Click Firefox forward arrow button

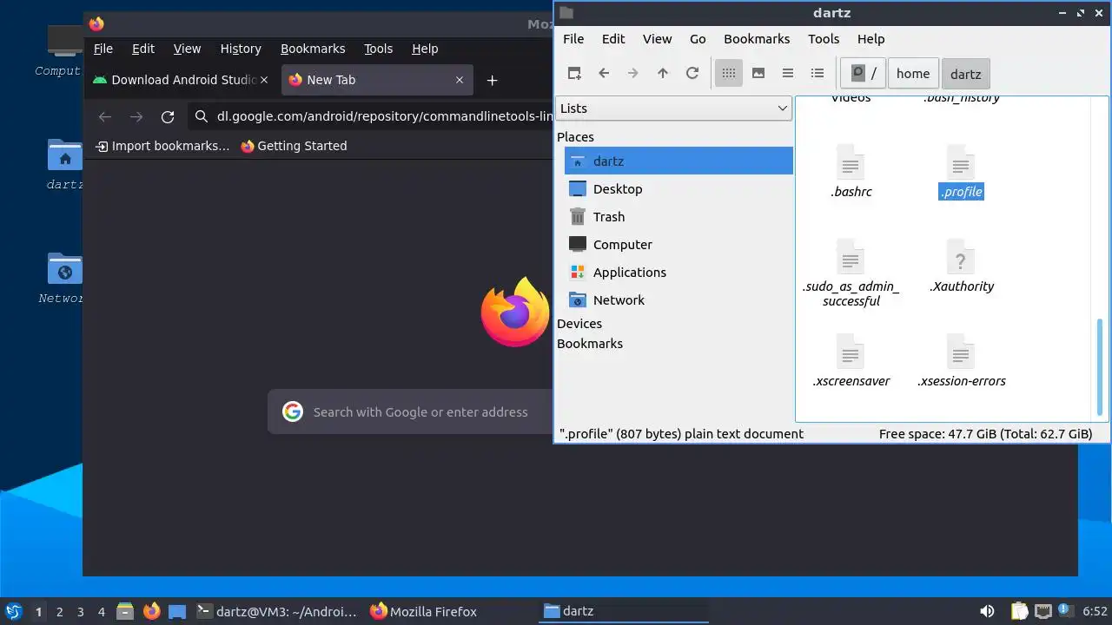[136, 116]
